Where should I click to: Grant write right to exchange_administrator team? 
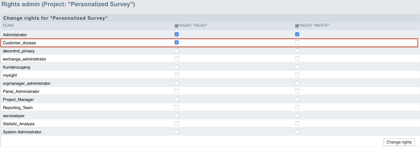point(297,59)
